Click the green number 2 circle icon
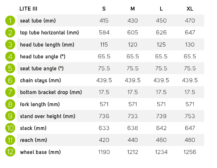The height and width of the screenshot is (168, 217). pyautogui.click(x=10, y=33)
